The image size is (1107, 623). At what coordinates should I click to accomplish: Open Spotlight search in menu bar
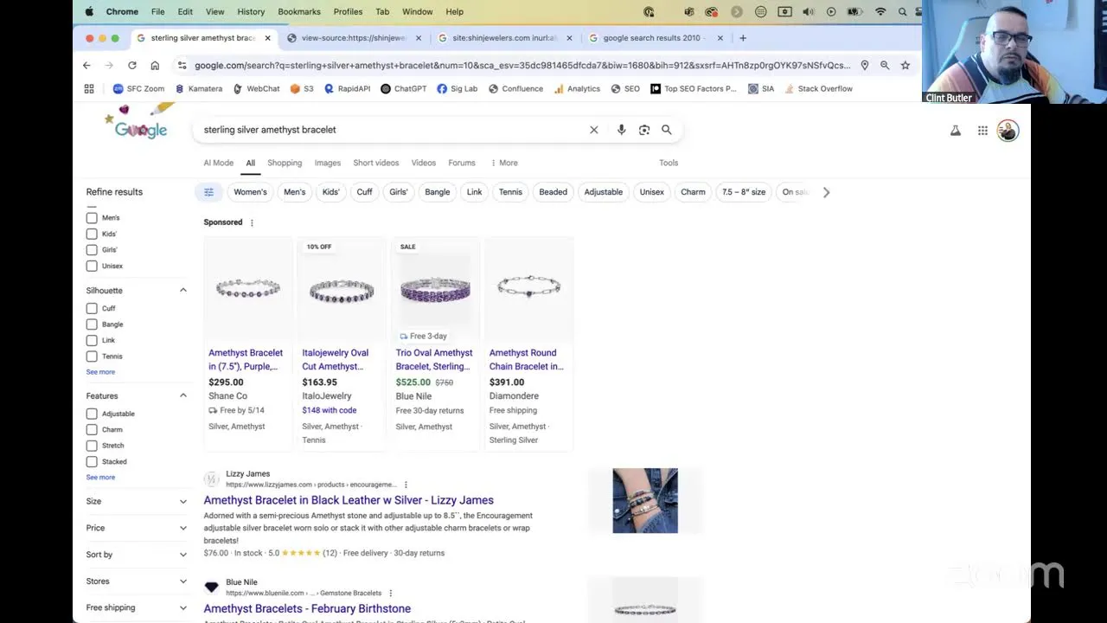tap(902, 11)
